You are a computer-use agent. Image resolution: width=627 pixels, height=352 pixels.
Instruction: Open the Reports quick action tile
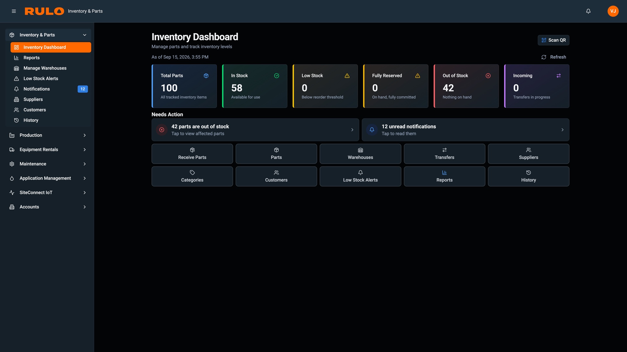pos(444,176)
